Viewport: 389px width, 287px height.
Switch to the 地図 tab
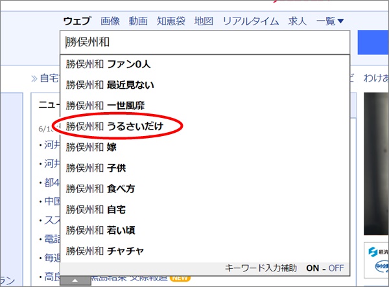(204, 21)
